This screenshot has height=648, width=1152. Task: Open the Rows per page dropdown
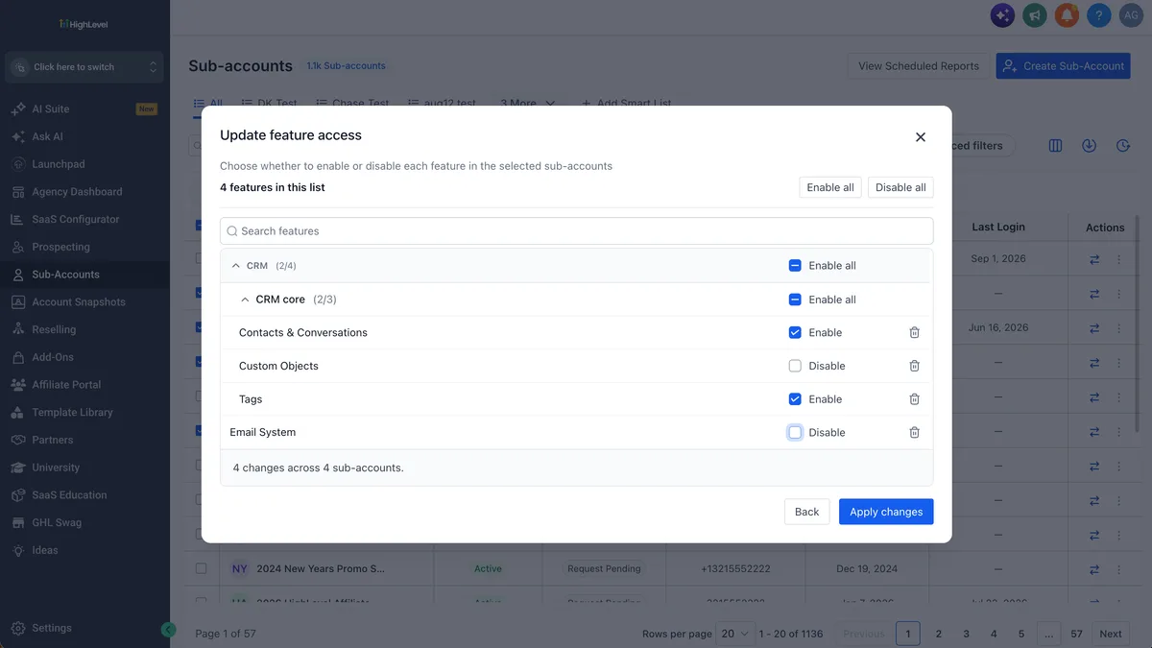pyautogui.click(x=737, y=634)
